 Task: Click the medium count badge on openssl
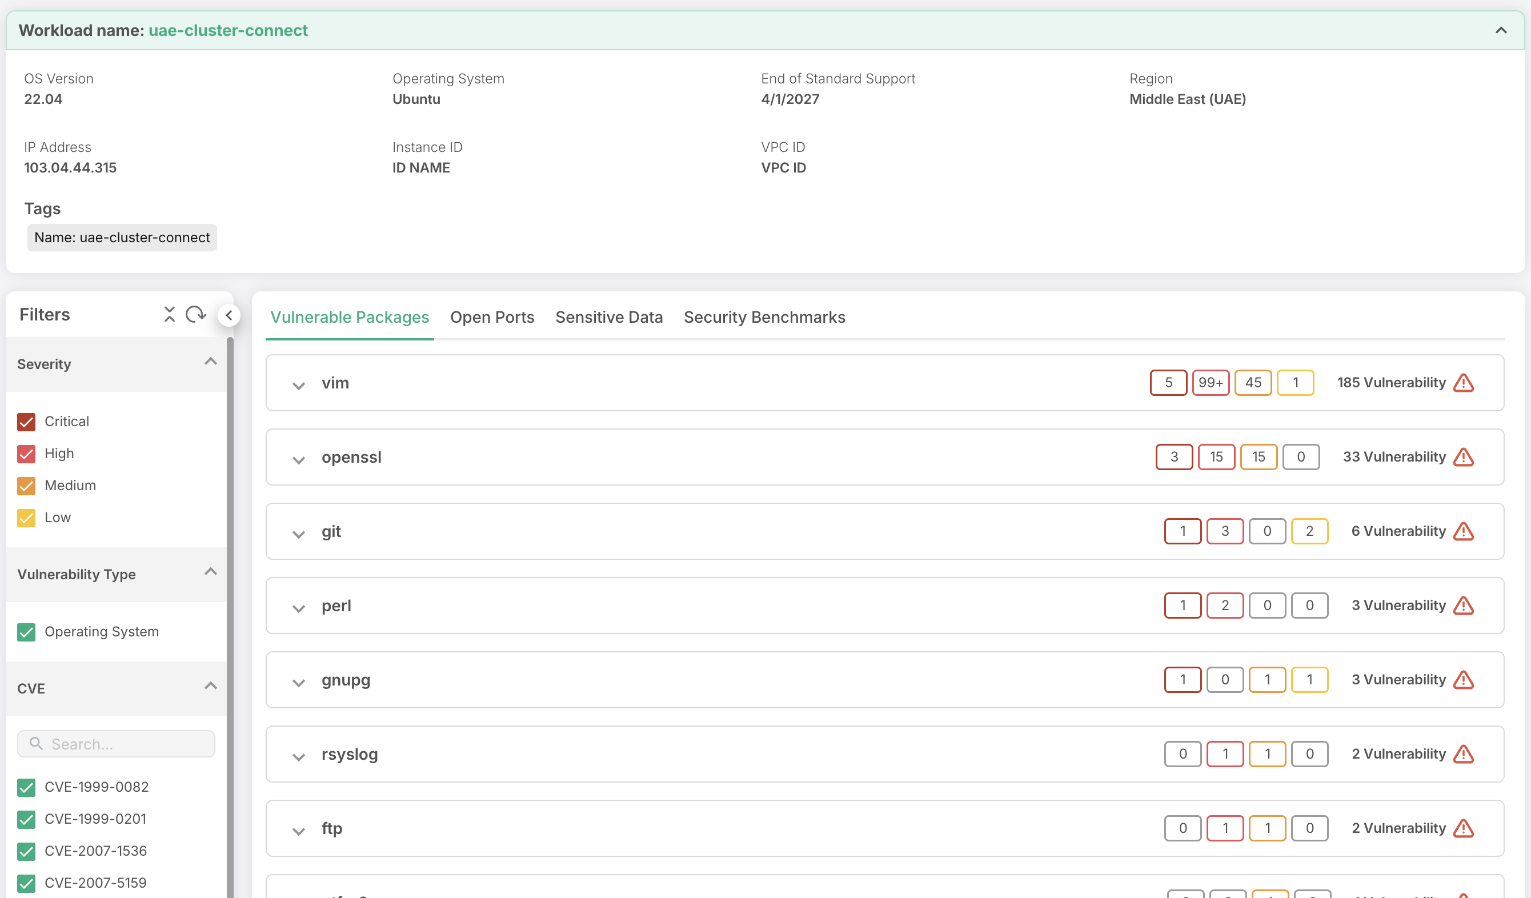[1258, 457]
